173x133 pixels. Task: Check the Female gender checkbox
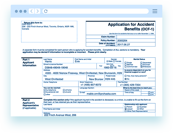click(114, 61)
